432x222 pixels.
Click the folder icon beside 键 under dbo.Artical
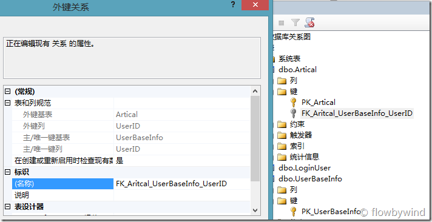(x=282, y=92)
